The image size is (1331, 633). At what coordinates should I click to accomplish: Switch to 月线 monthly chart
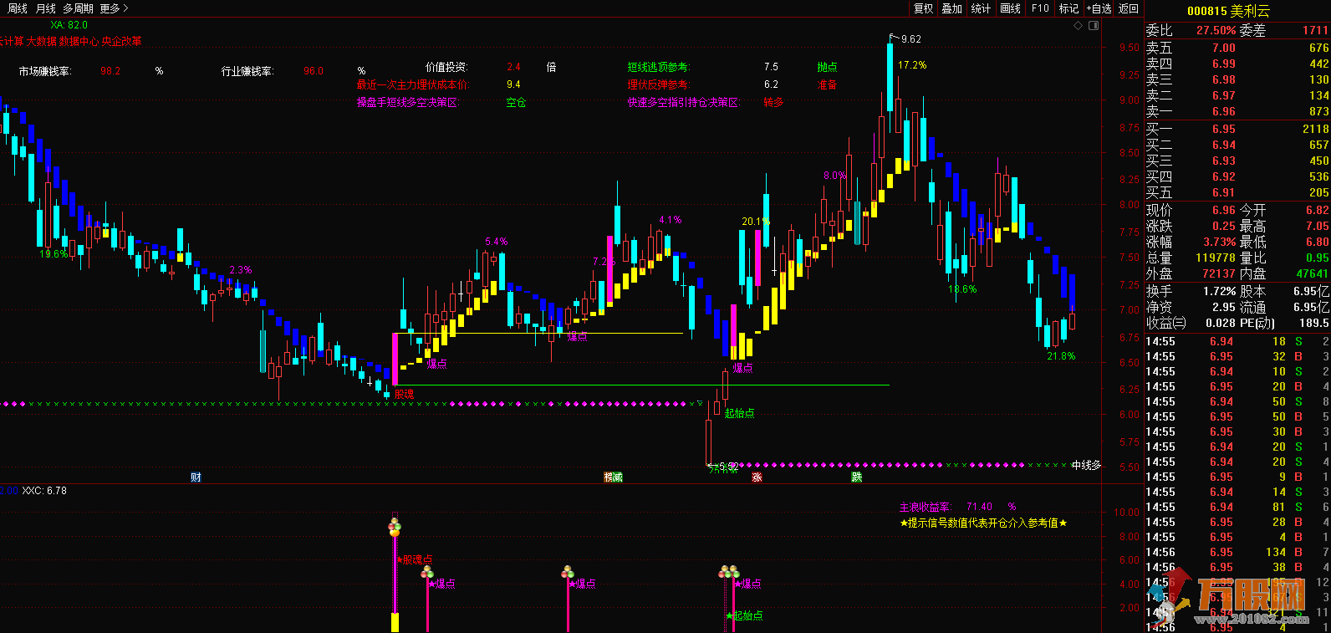point(45,8)
